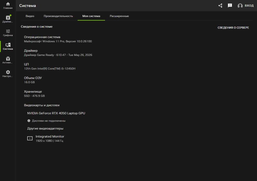The width and height of the screenshot is (257, 181).
Task: Click the Операционная система label
Action: click(x=42, y=37)
